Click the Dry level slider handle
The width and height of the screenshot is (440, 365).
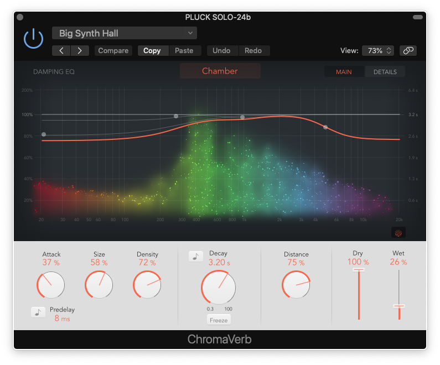click(x=359, y=270)
